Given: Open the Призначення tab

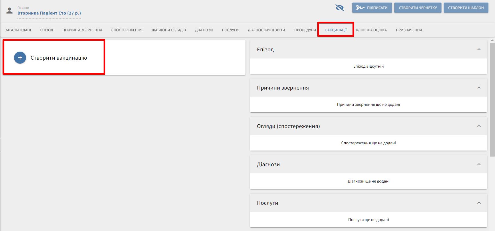Looking at the screenshot, I should (409, 30).
